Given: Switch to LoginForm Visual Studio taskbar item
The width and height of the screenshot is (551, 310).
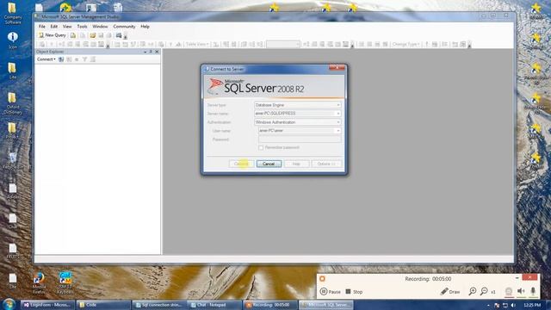Looking at the screenshot, I should point(47,305).
